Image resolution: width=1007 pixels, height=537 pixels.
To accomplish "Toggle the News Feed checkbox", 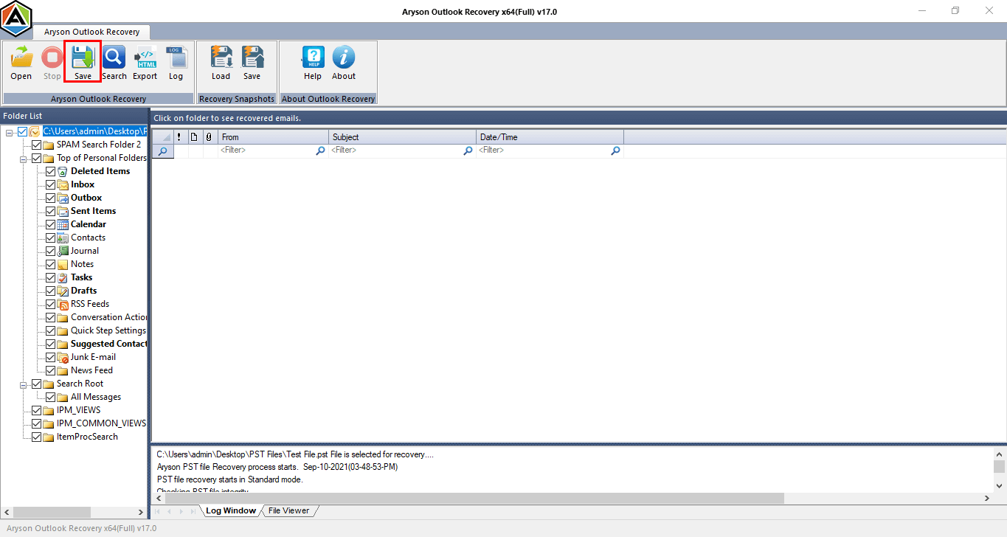I will (x=50, y=370).
